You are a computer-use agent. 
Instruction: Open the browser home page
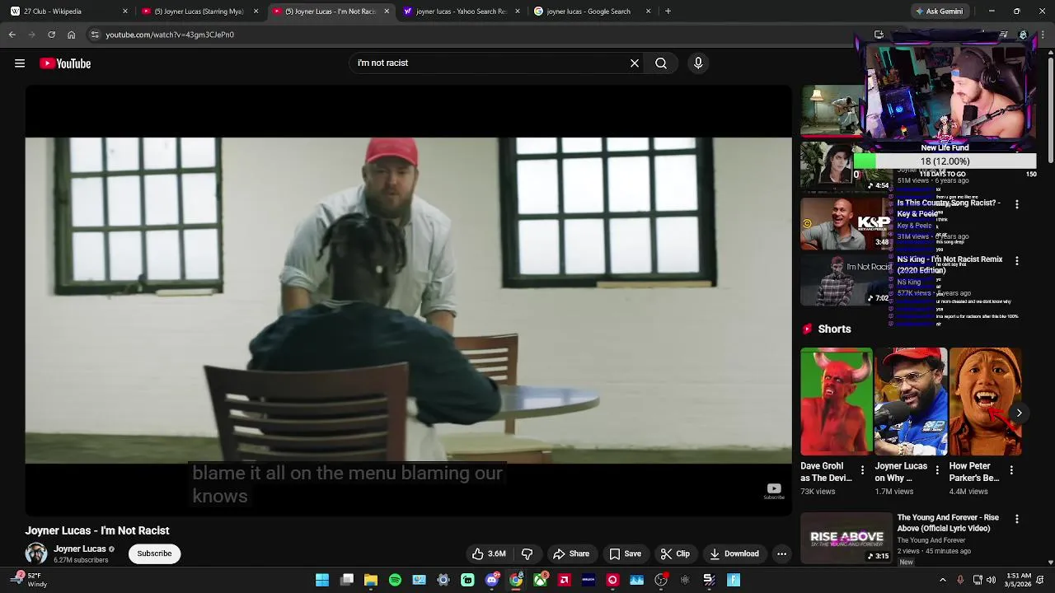click(x=71, y=35)
